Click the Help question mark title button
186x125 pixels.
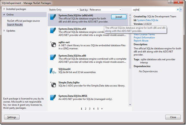(171, 2)
